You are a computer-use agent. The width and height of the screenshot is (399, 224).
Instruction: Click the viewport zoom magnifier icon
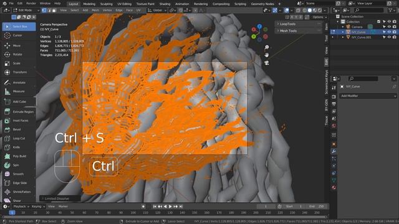coord(266,47)
